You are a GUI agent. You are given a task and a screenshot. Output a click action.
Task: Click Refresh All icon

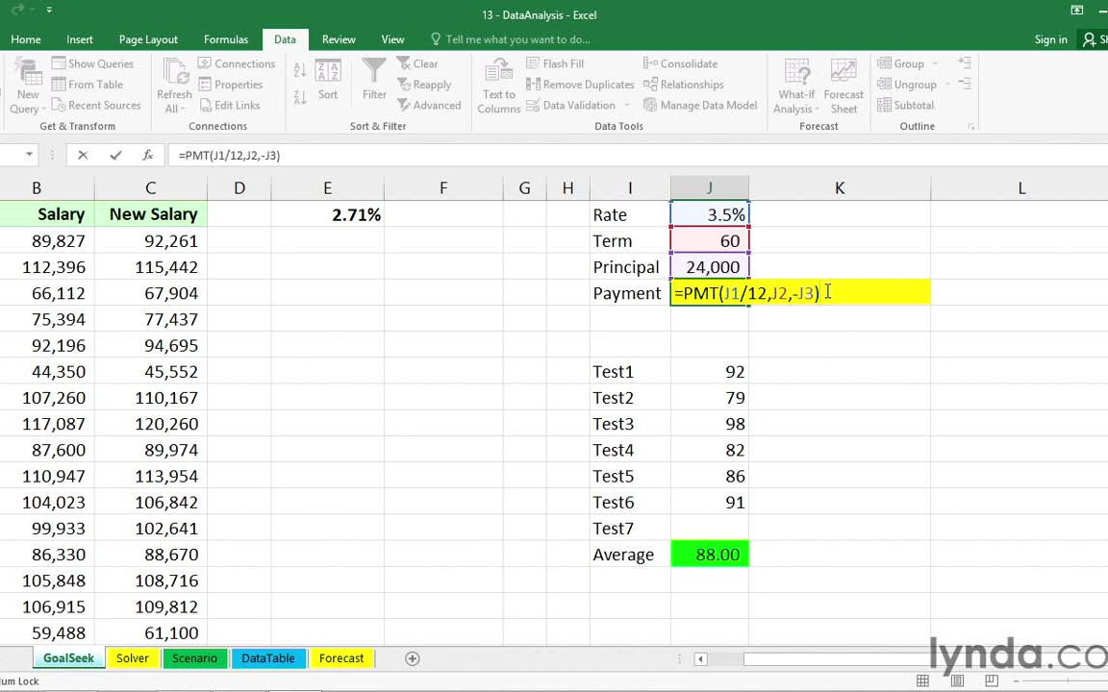(174, 86)
